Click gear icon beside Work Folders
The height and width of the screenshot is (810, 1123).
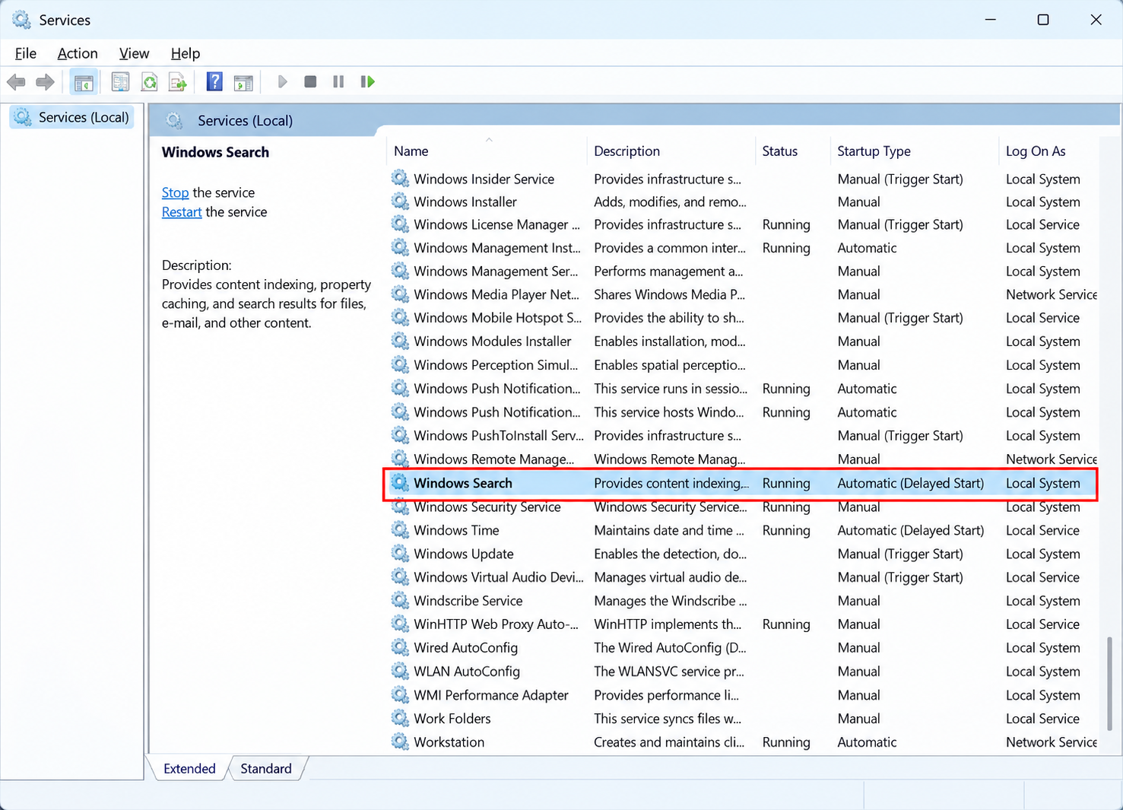400,718
